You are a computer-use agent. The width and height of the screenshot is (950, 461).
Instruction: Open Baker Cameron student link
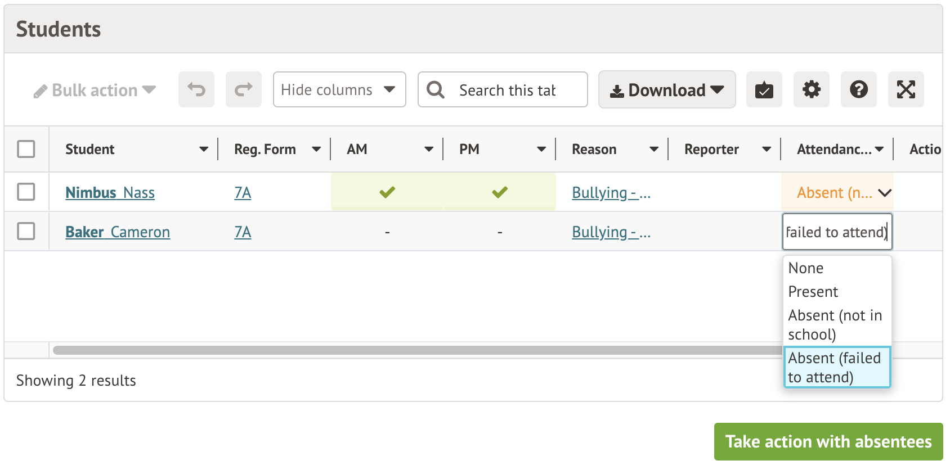[118, 232]
